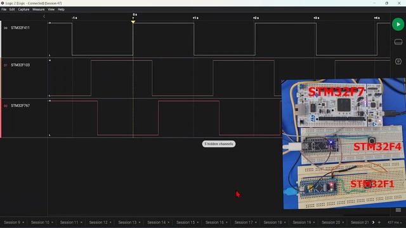
Task: Switch to the Session 16 tab
Action: click(x=214, y=222)
